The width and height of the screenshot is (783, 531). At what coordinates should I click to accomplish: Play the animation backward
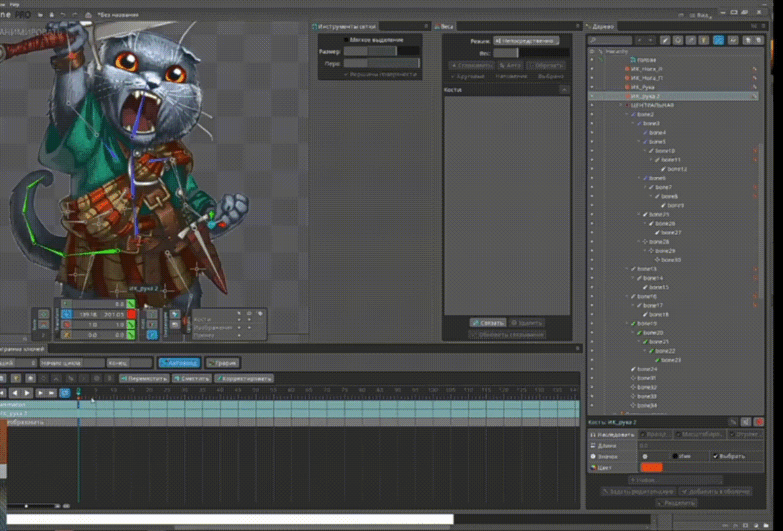16,393
